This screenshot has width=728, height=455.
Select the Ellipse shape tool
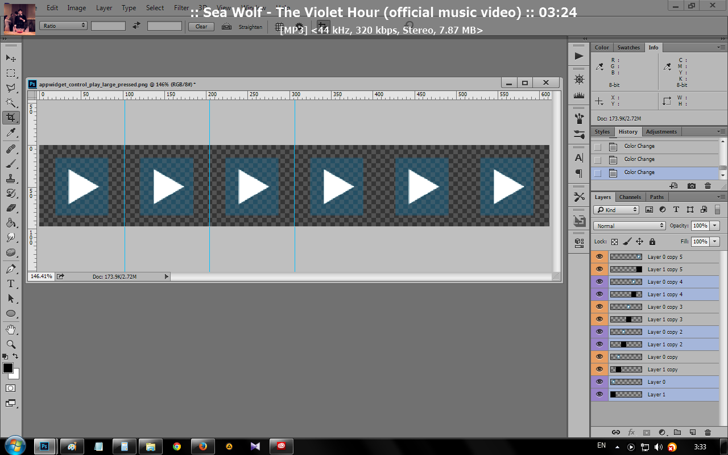11,313
